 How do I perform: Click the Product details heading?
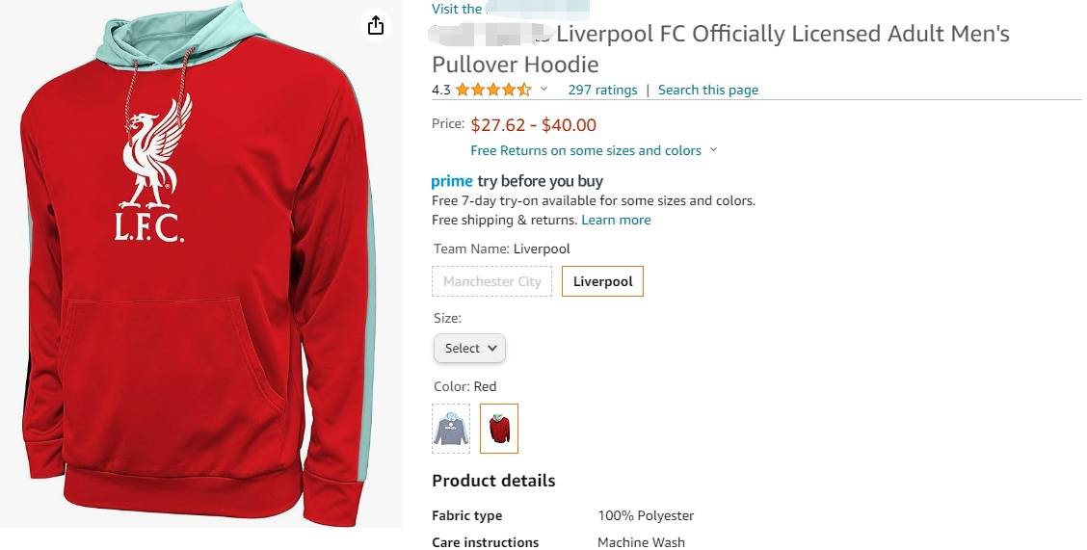point(493,481)
